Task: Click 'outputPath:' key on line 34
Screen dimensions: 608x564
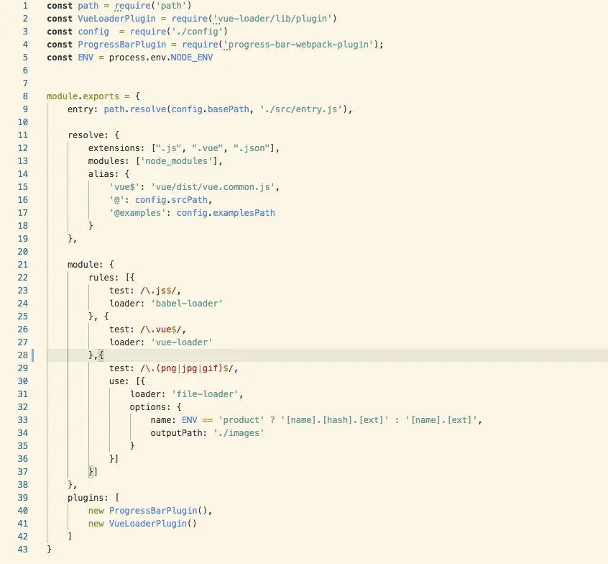Action: tap(179, 433)
